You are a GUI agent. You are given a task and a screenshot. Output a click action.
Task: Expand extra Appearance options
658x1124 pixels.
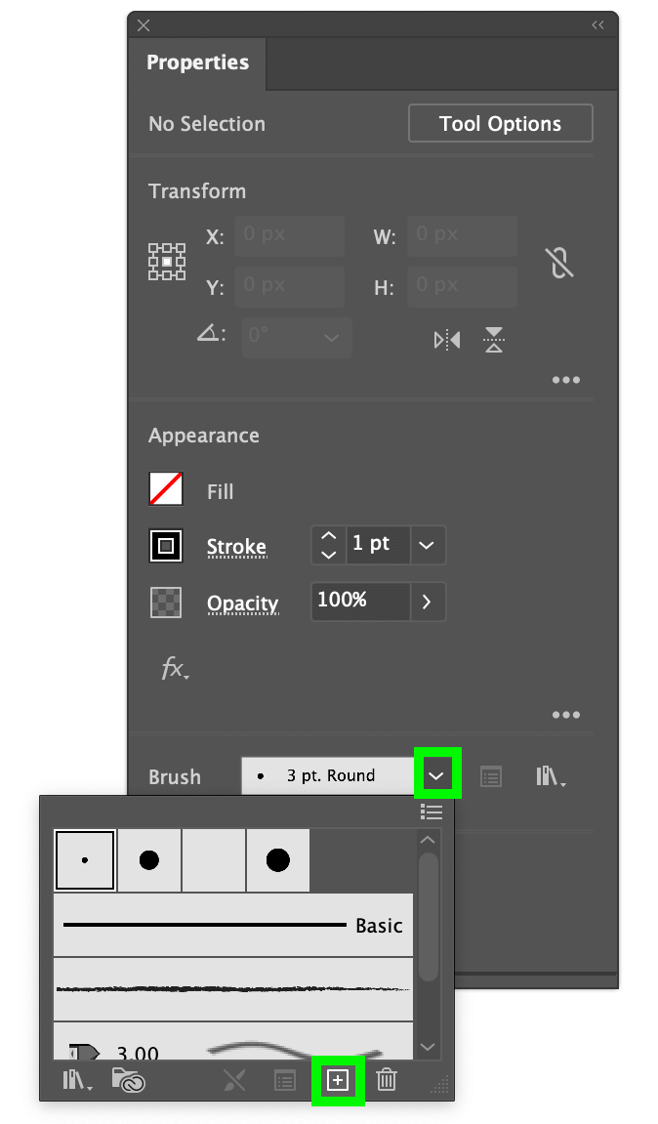(566, 714)
